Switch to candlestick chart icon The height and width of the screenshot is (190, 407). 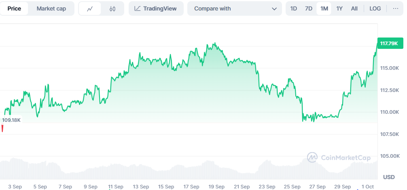point(113,8)
